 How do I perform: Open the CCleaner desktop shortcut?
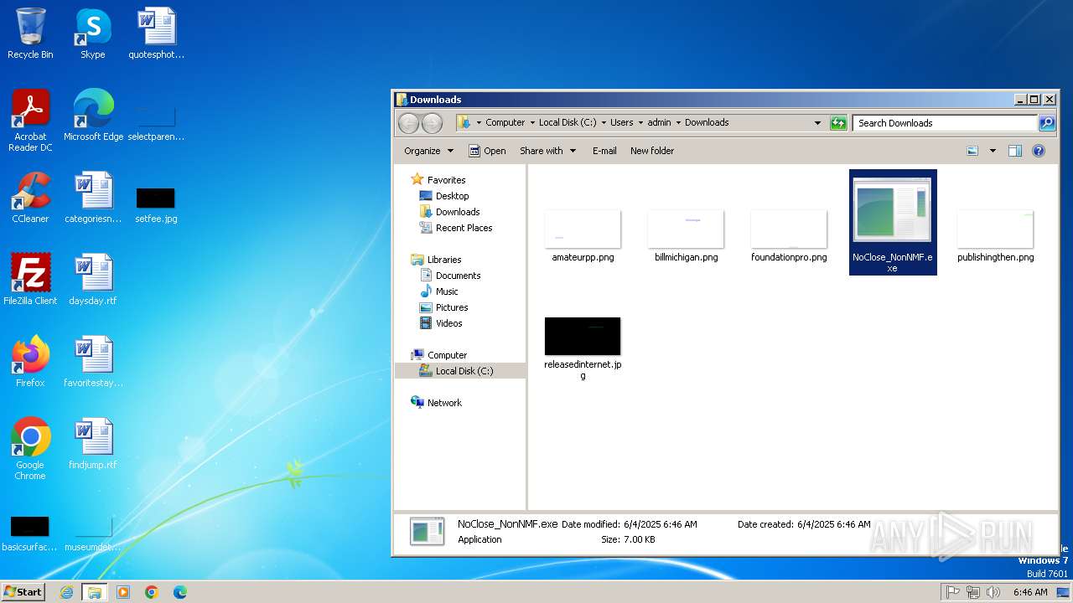click(30, 197)
